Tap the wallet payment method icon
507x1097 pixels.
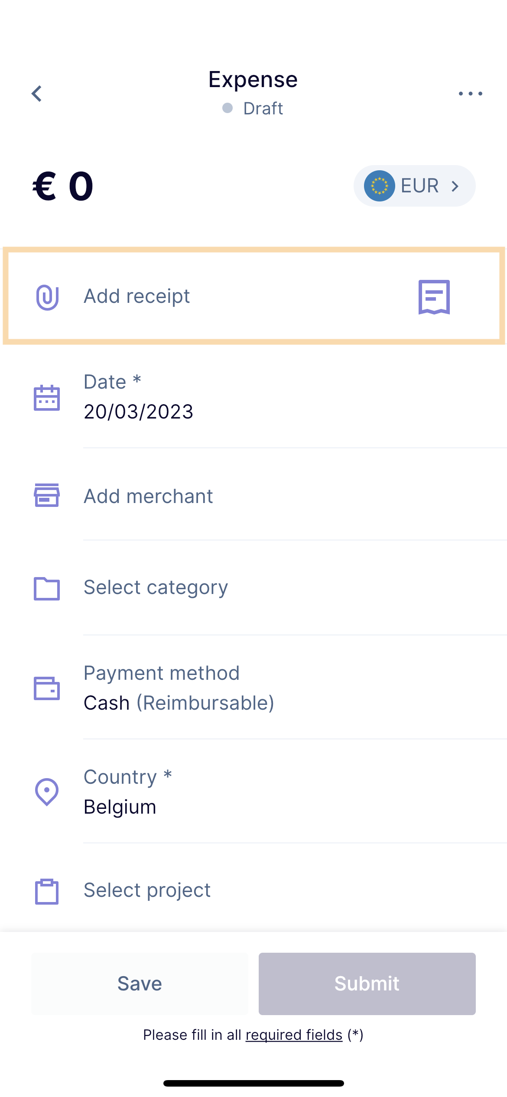coord(47,688)
